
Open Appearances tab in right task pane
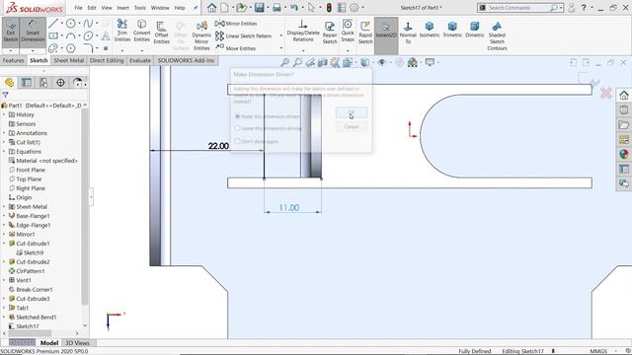pos(623,154)
